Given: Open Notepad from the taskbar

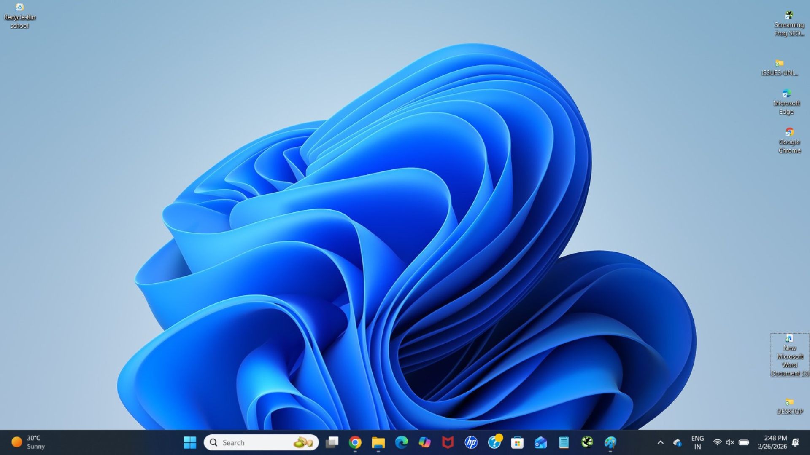Looking at the screenshot, I should pyautogui.click(x=563, y=442).
